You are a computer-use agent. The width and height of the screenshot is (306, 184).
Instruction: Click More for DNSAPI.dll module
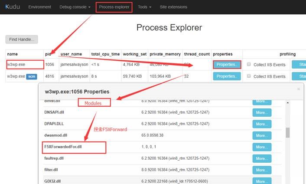coord(262,112)
